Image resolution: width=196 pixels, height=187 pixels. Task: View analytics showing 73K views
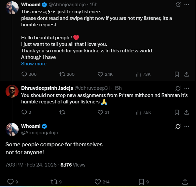[x=138, y=74]
